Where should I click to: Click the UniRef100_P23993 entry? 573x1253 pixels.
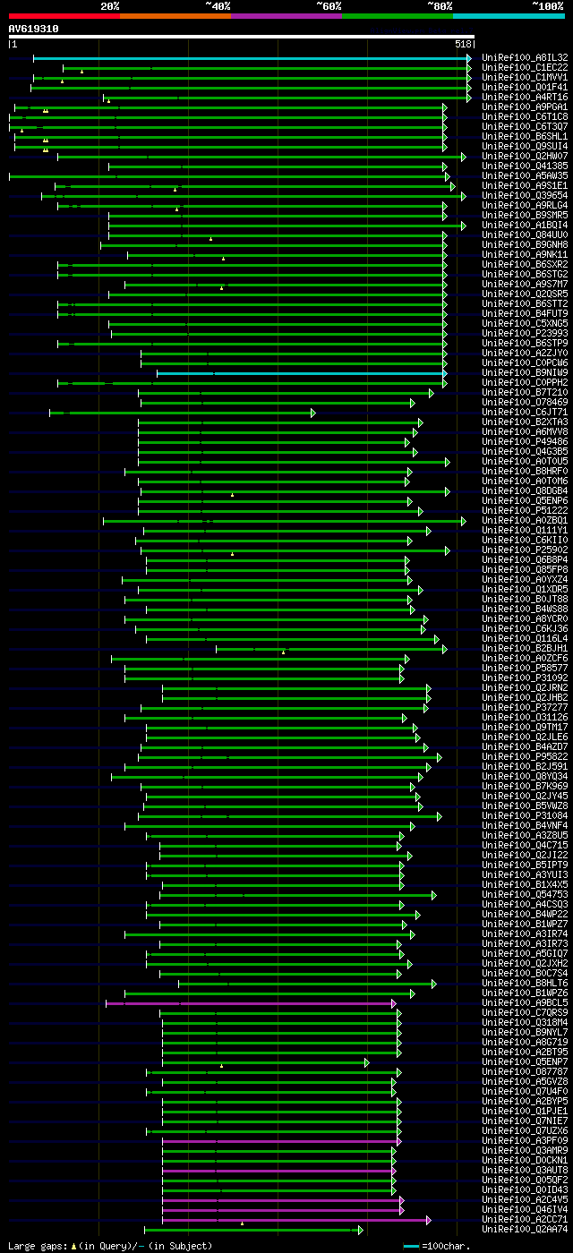[x=525, y=334]
